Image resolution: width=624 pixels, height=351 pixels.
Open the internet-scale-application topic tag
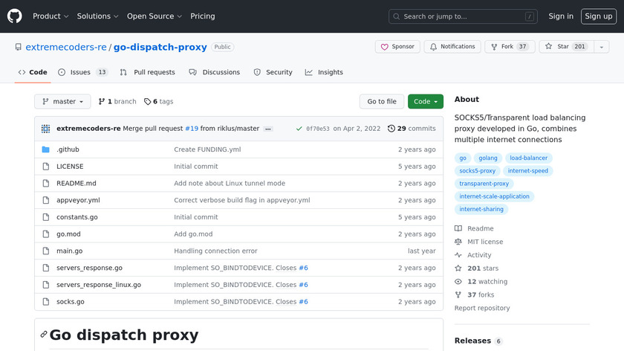click(x=494, y=196)
